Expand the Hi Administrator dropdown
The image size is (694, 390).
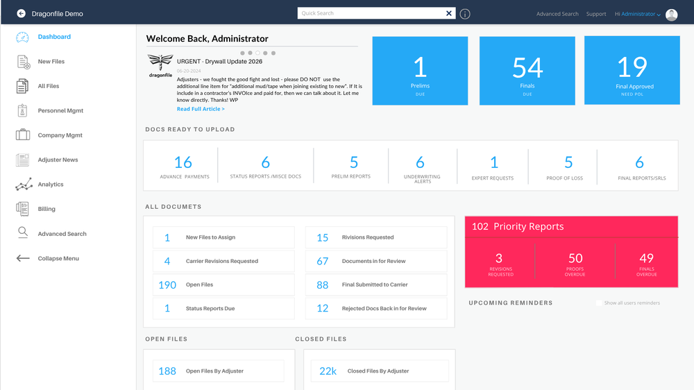(637, 14)
